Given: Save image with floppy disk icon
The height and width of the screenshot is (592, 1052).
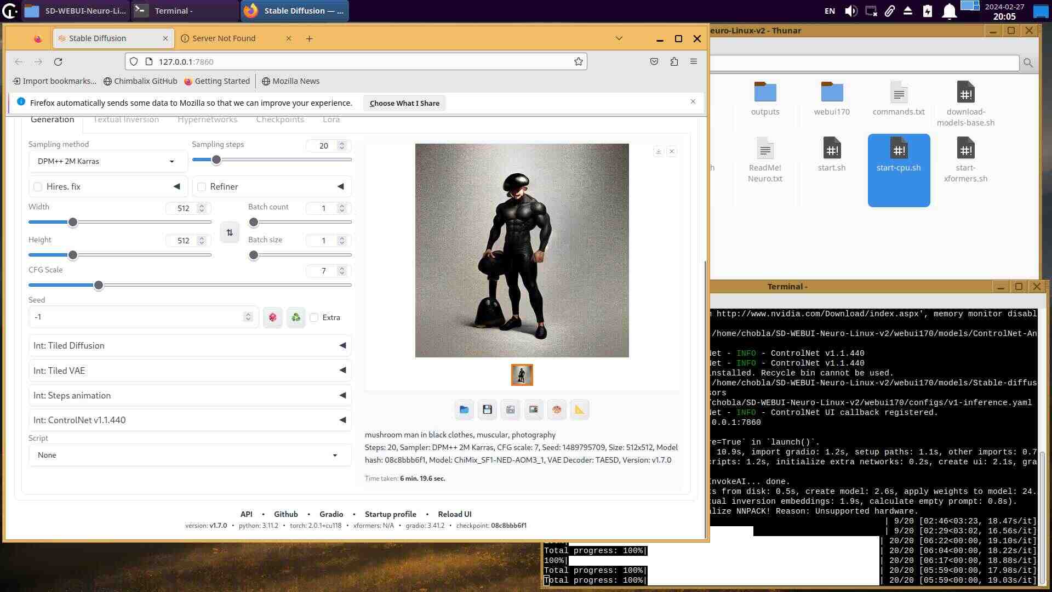Looking at the screenshot, I should (x=487, y=409).
